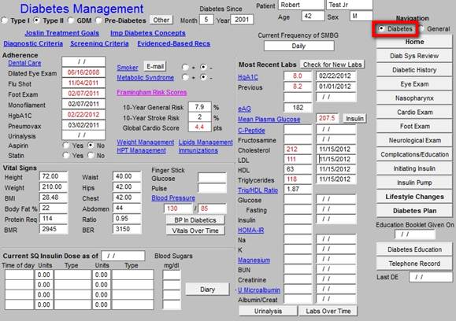
Task: Click the Other diabetes type button
Action: pos(161,20)
